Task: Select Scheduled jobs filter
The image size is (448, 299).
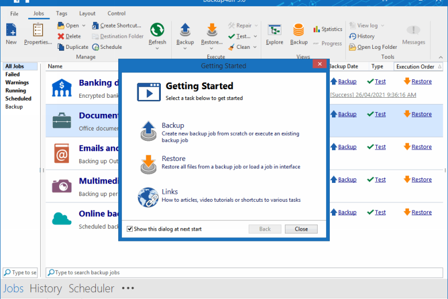Action: pos(18,98)
